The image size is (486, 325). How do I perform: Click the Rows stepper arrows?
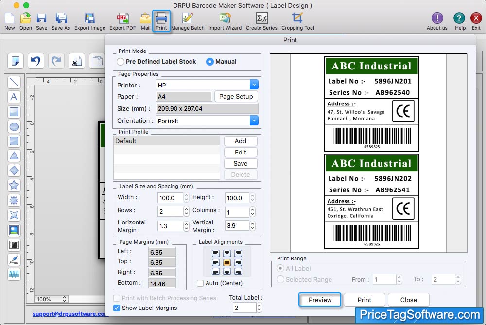pos(186,211)
